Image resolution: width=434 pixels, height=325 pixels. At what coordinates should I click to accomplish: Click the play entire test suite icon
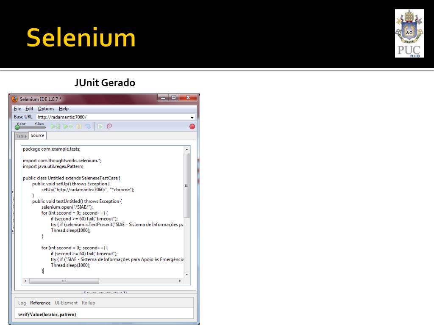click(56, 127)
